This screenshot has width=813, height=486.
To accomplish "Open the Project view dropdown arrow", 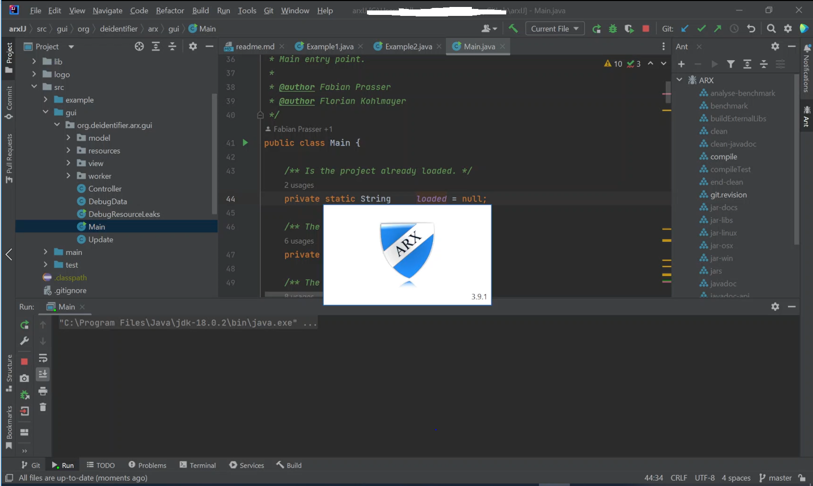I will [71, 47].
